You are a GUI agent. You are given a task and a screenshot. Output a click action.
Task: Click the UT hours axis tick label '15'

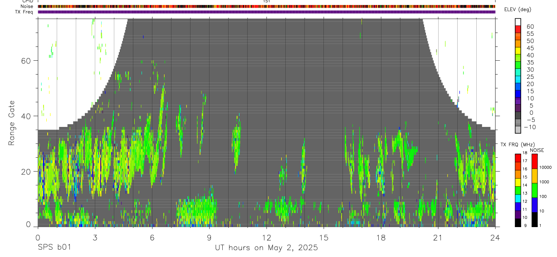pos(323,237)
